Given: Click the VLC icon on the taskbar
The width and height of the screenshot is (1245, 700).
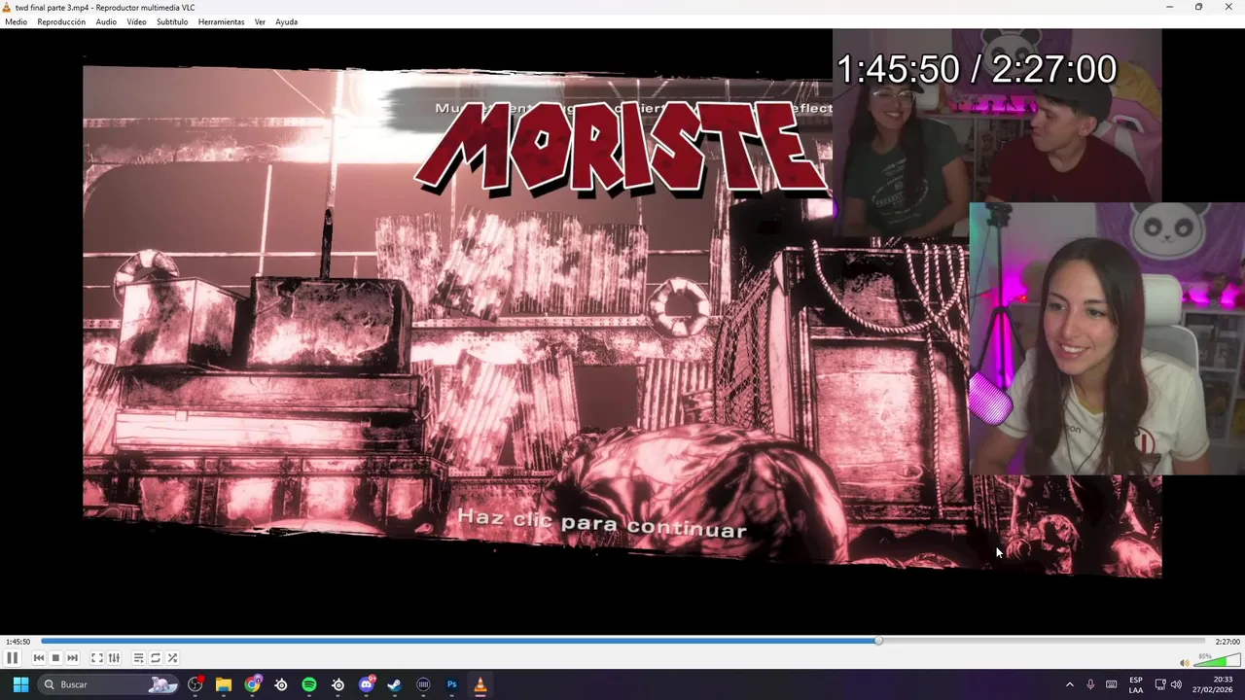Looking at the screenshot, I should coord(480,684).
